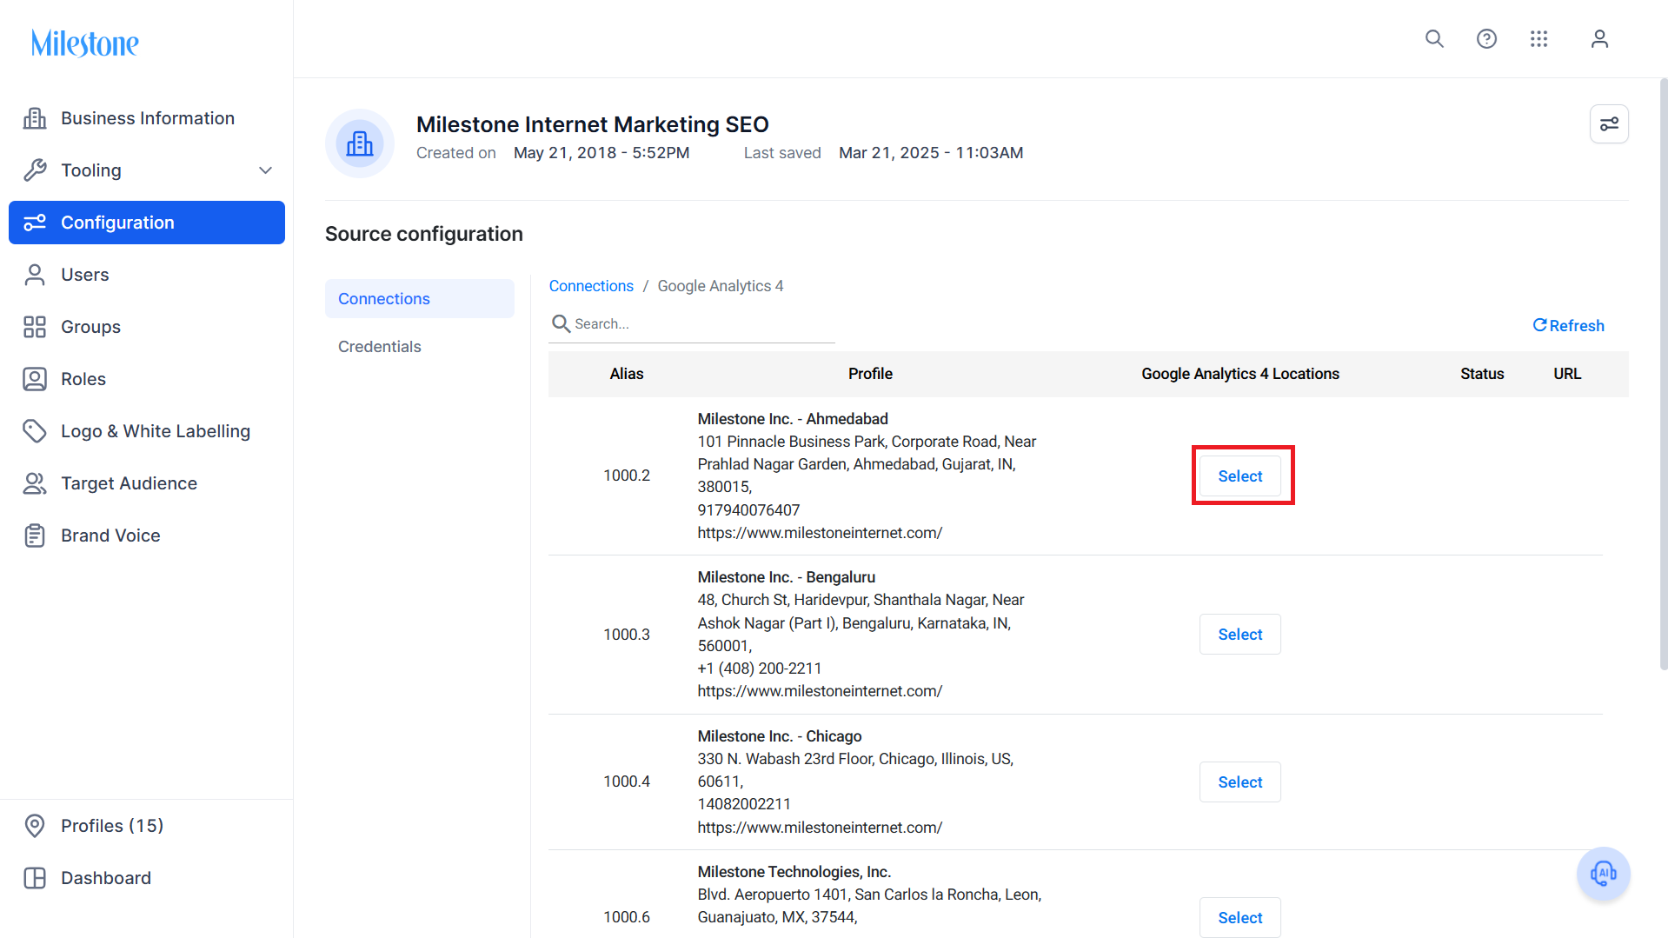
Task: Click the Source configuration heading
Action: click(x=423, y=234)
